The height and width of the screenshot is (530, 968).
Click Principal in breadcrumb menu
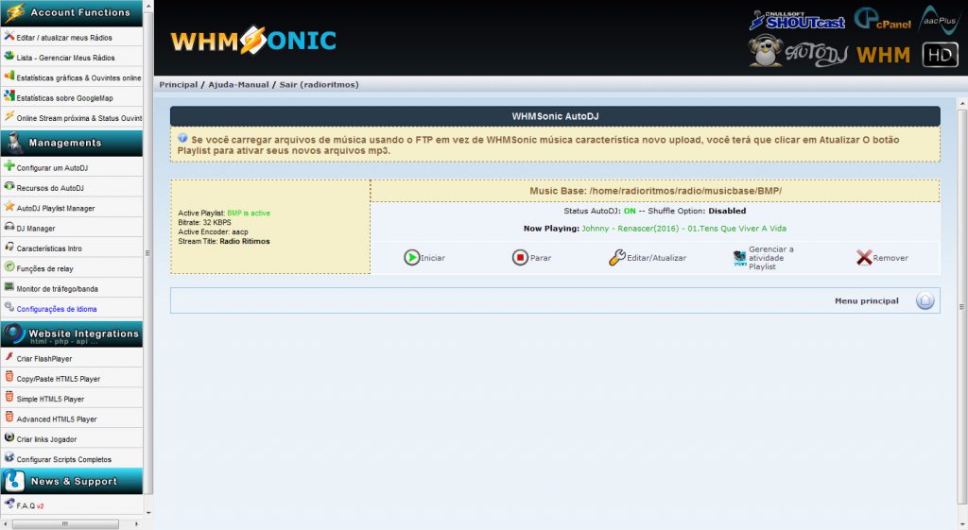click(179, 84)
